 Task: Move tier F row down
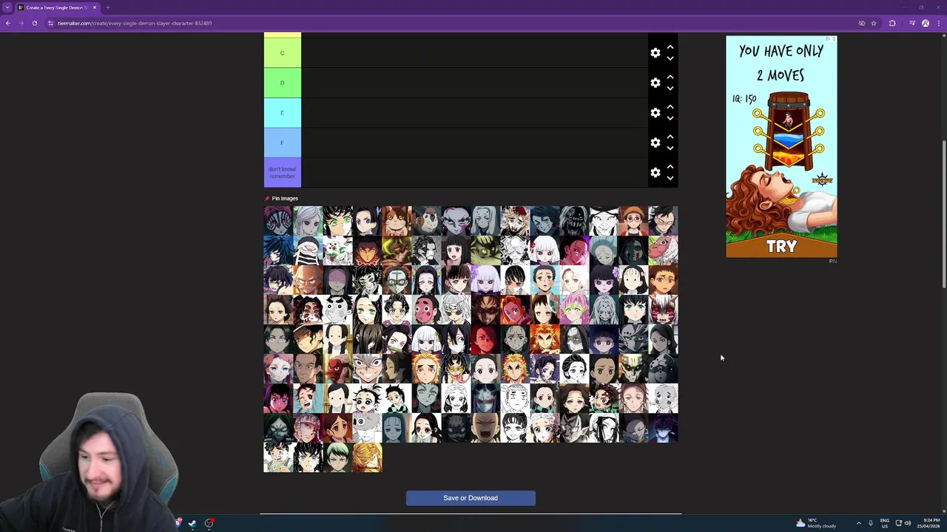670,149
